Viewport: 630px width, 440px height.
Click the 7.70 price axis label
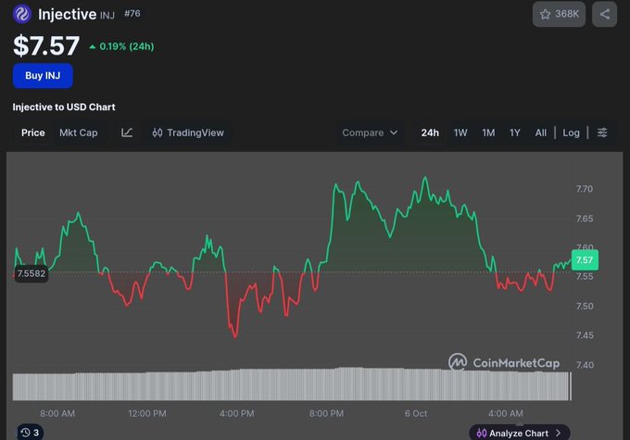click(585, 189)
